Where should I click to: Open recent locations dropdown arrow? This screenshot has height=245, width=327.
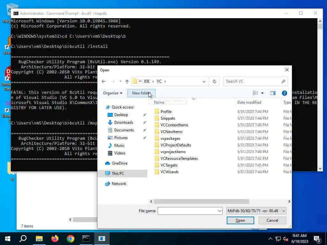[120, 81]
